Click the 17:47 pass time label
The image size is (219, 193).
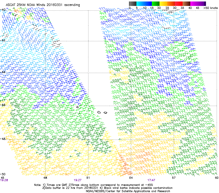pyautogui.click(x=151, y=180)
